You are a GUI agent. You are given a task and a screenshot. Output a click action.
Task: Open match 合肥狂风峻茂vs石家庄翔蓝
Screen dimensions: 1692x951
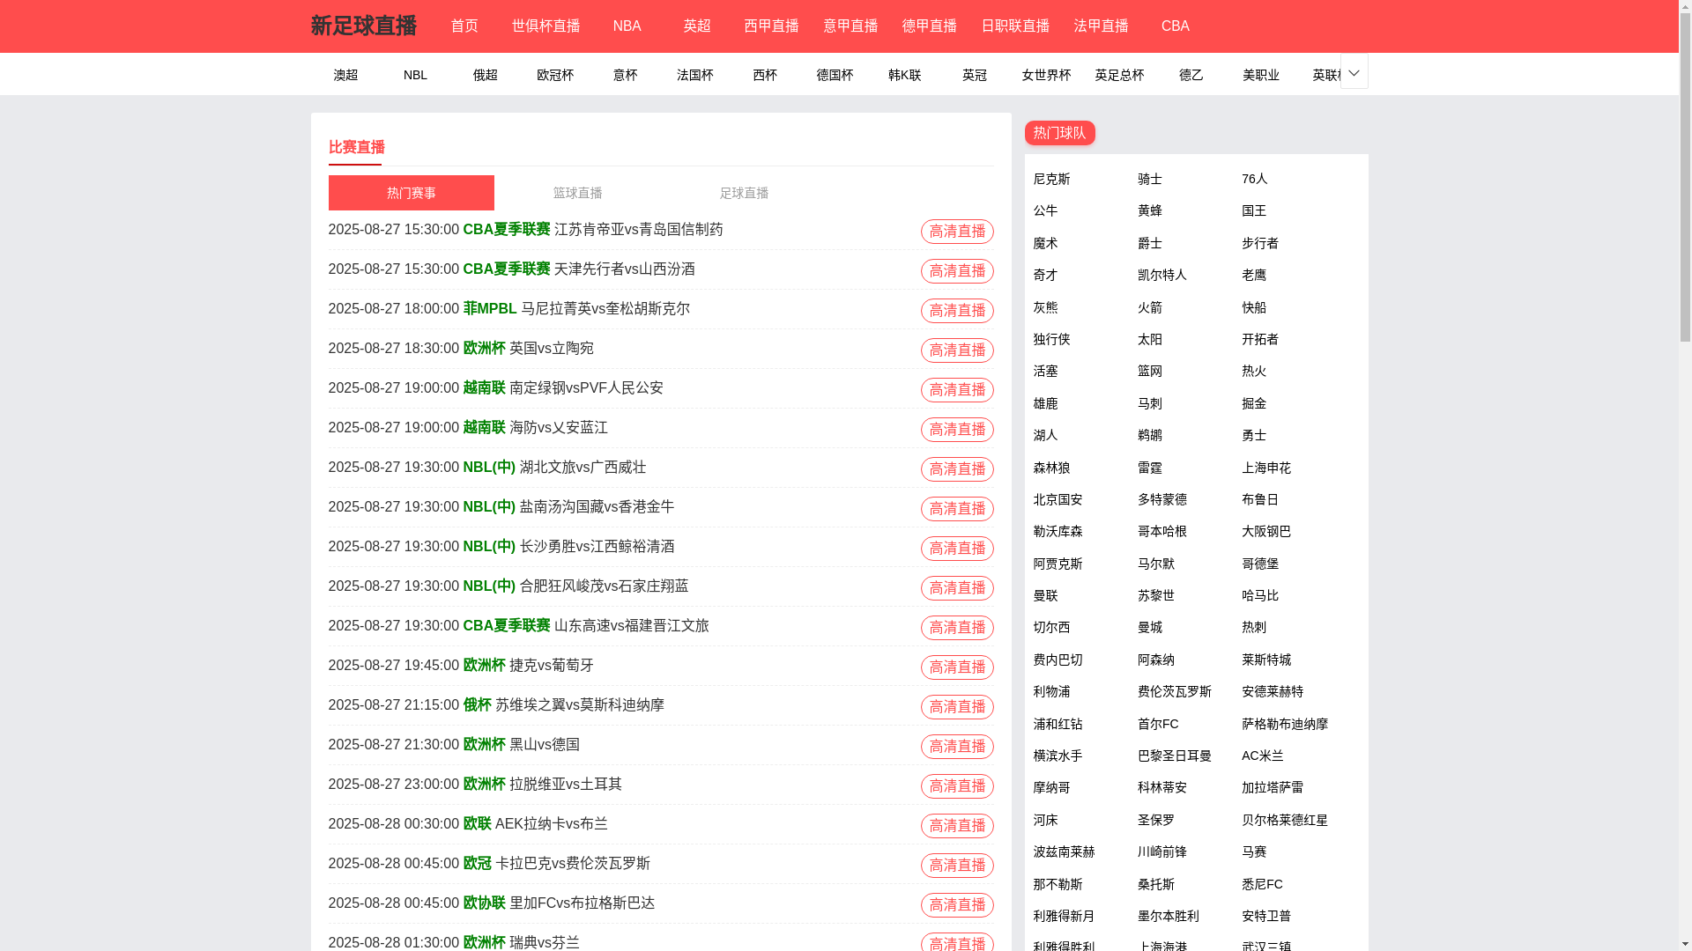[x=605, y=586]
